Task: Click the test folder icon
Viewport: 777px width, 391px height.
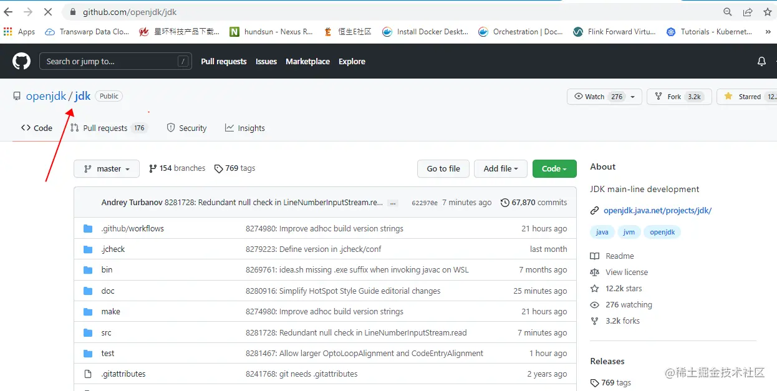Action: tap(88, 354)
